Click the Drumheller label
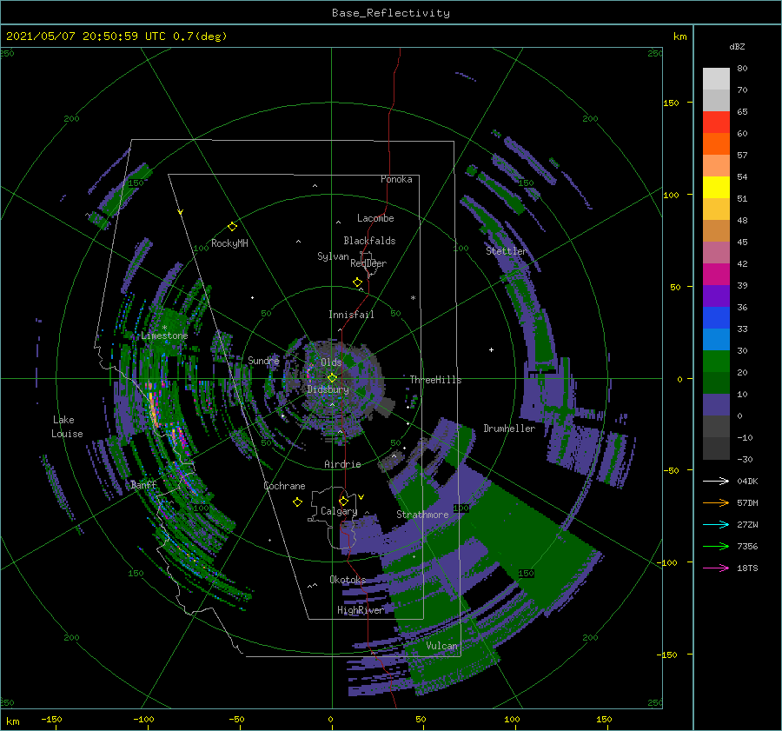The image size is (782, 731). 508,429
